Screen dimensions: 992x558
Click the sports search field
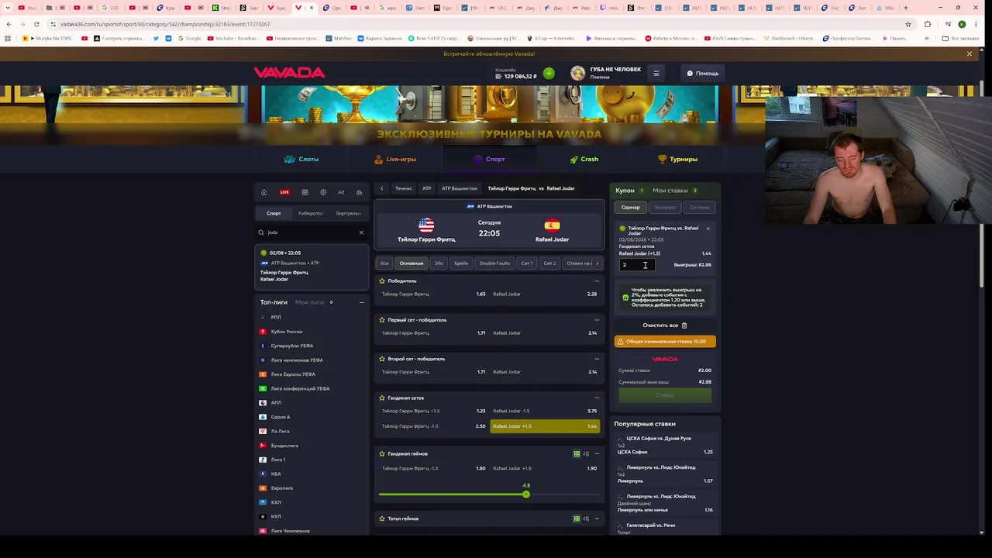312,232
